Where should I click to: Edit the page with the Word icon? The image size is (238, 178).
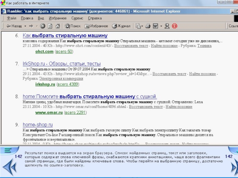pyautogui.click(x=155, y=26)
